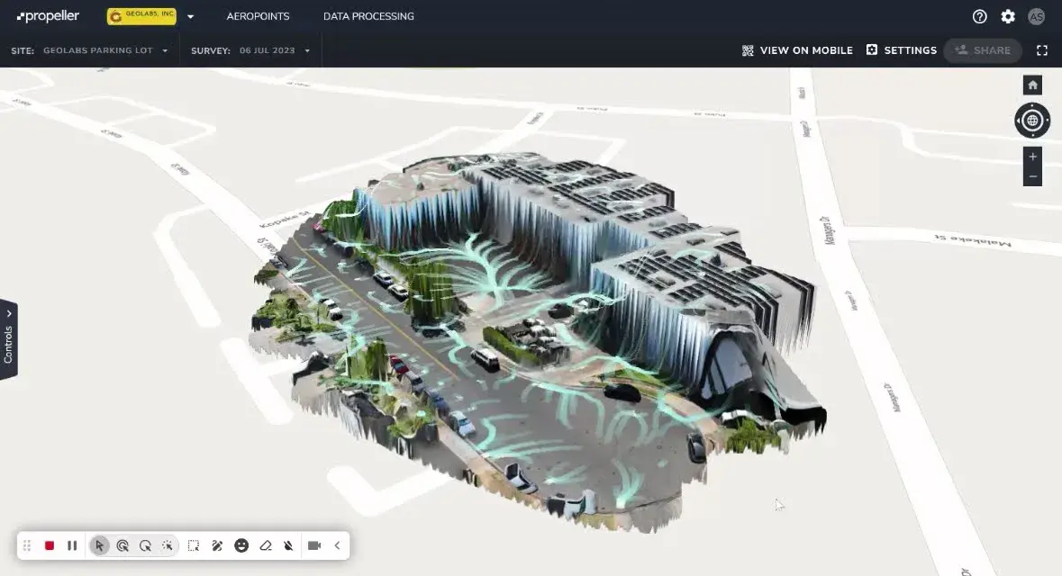Image resolution: width=1062 pixels, height=576 pixels.
Task: Click the Kopake St map label
Action: tap(285, 220)
